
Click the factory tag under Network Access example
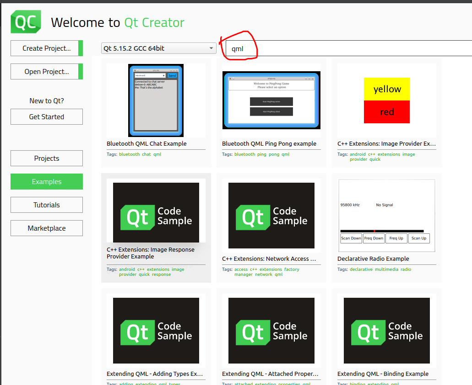(292, 269)
